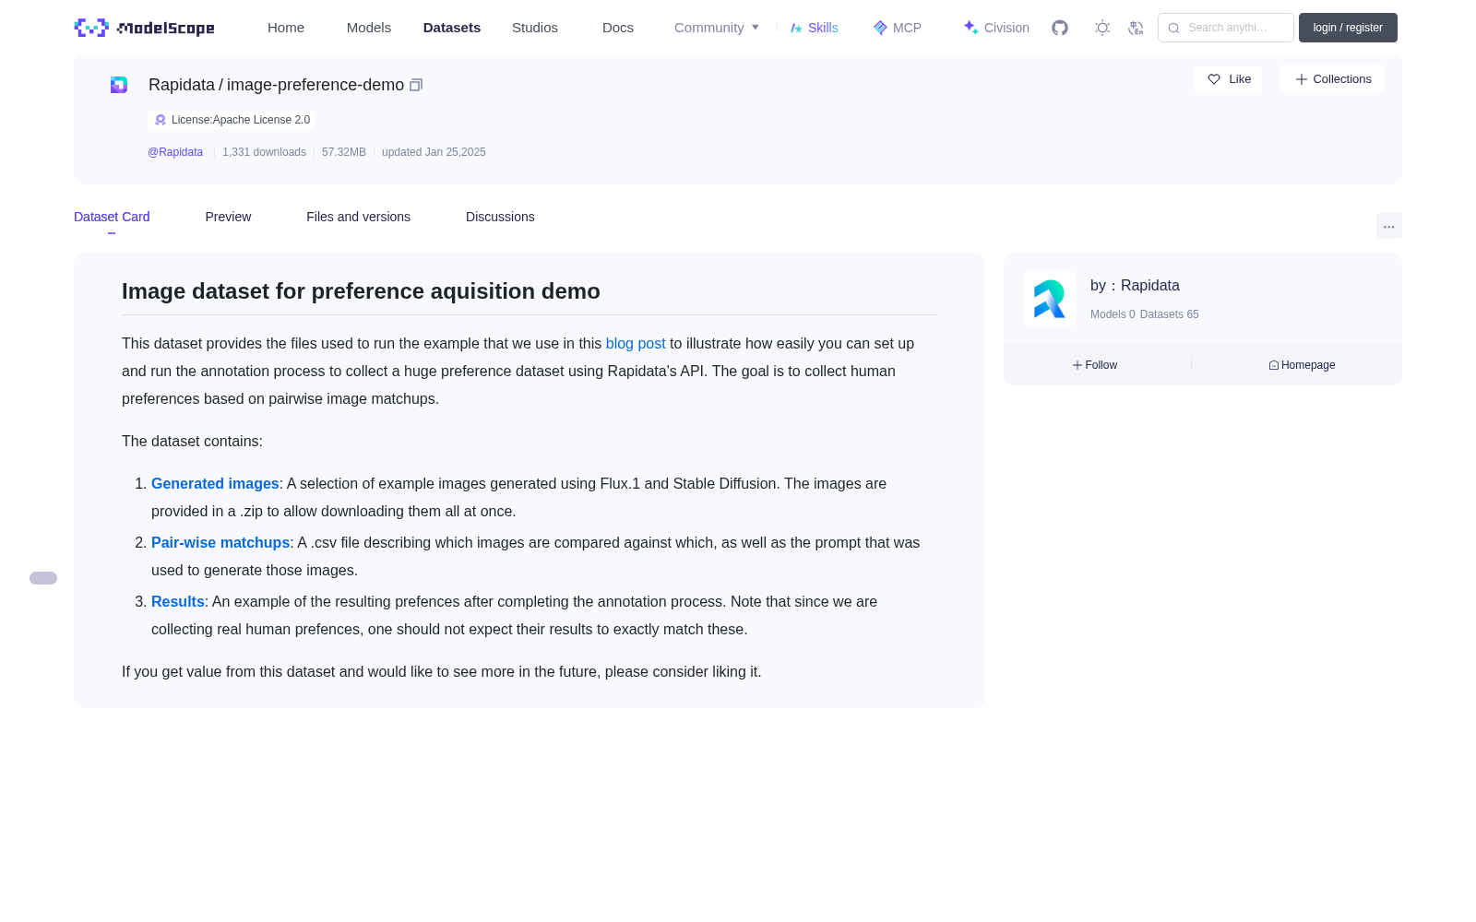Like this dataset
Image resolution: width=1476 pixels, height=922 pixels.
(1228, 79)
